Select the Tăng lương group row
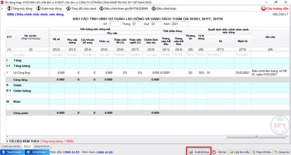The height and width of the screenshot is (155, 291). point(147,66)
